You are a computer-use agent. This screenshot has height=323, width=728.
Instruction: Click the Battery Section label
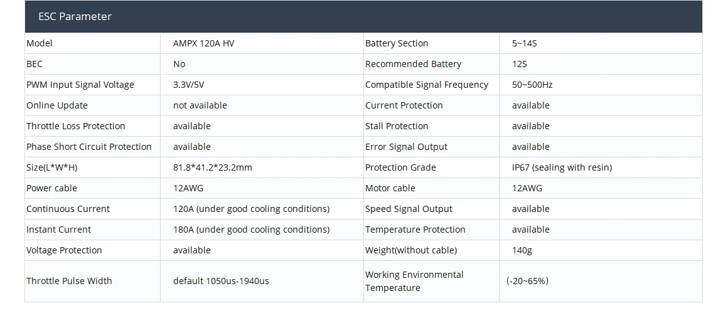click(x=397, y=43)
